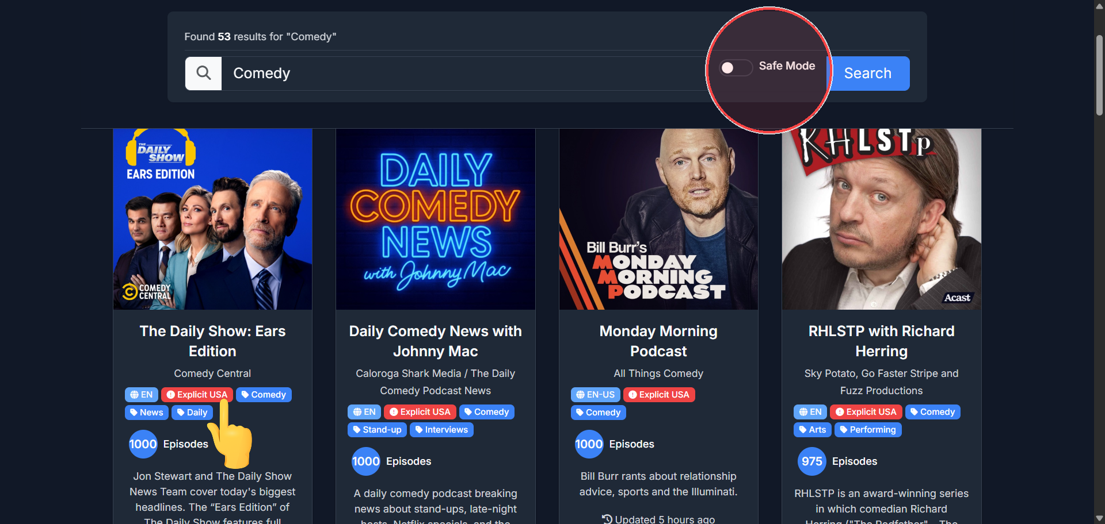The width and height of the screenshot is (1105, 524).
Task: Open Daily Comedy News neon cover image
Action: tap(435, 219)
